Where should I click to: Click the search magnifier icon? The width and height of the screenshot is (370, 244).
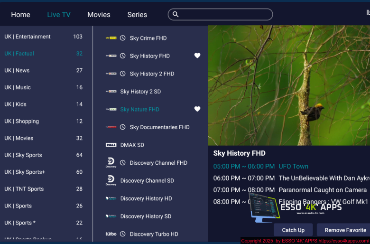(x=176, y=14)
